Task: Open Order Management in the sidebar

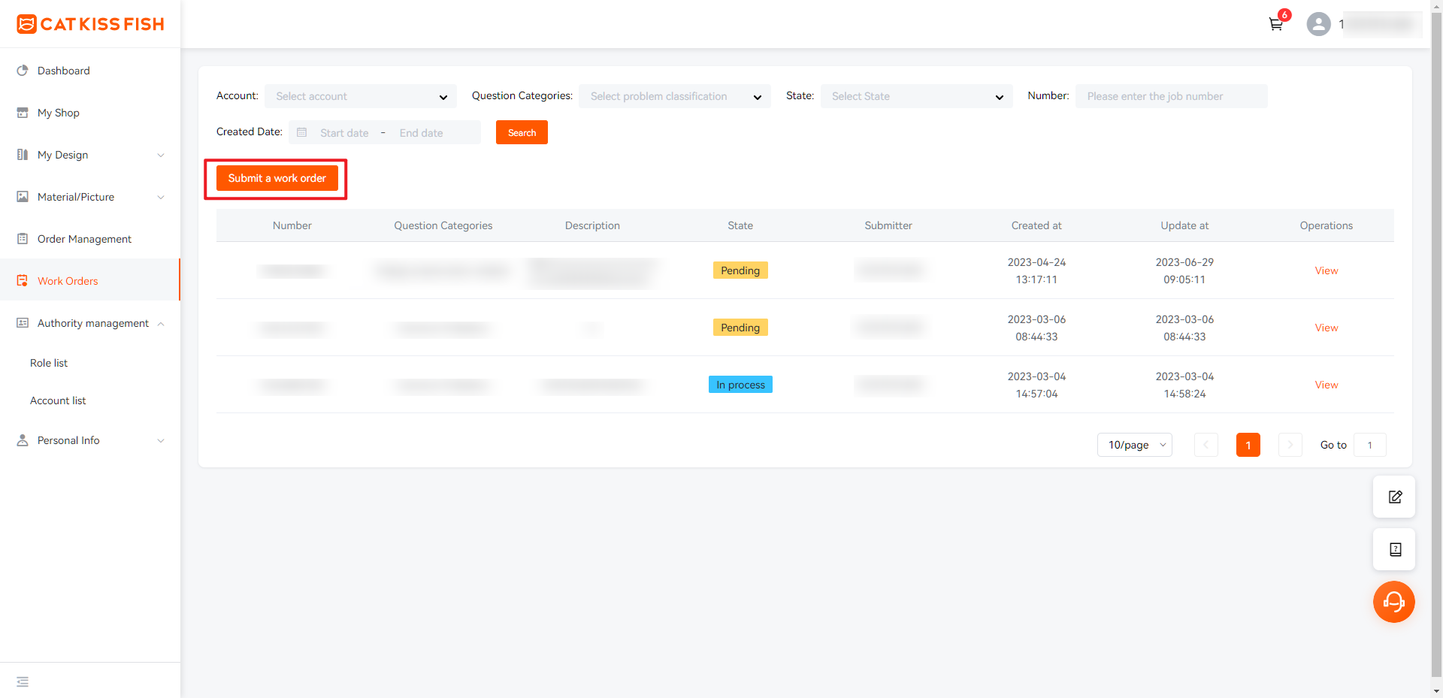Action: tap(90, 239)
